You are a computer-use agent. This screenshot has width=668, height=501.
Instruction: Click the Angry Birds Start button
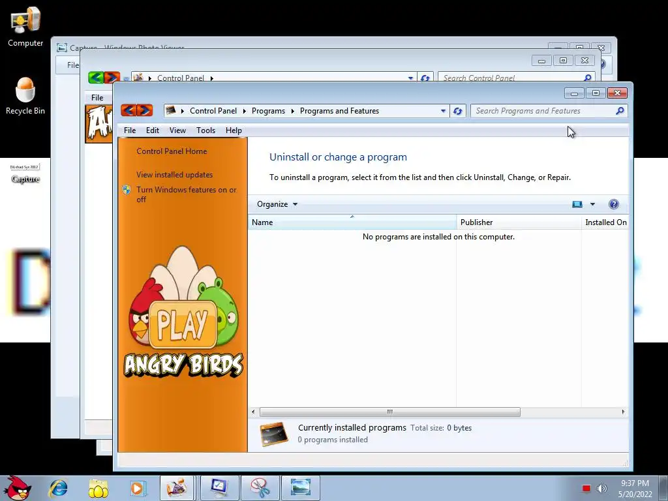[x=17, y=488]
